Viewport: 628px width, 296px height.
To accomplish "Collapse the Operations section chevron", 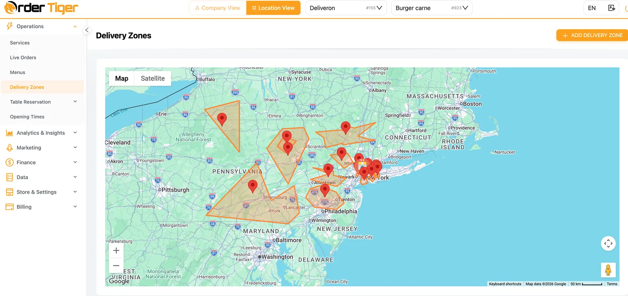I will [x=75, y=27].
